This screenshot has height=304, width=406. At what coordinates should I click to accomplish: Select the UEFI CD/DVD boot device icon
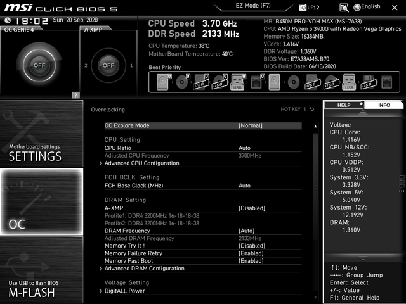[x=183, y=82]
